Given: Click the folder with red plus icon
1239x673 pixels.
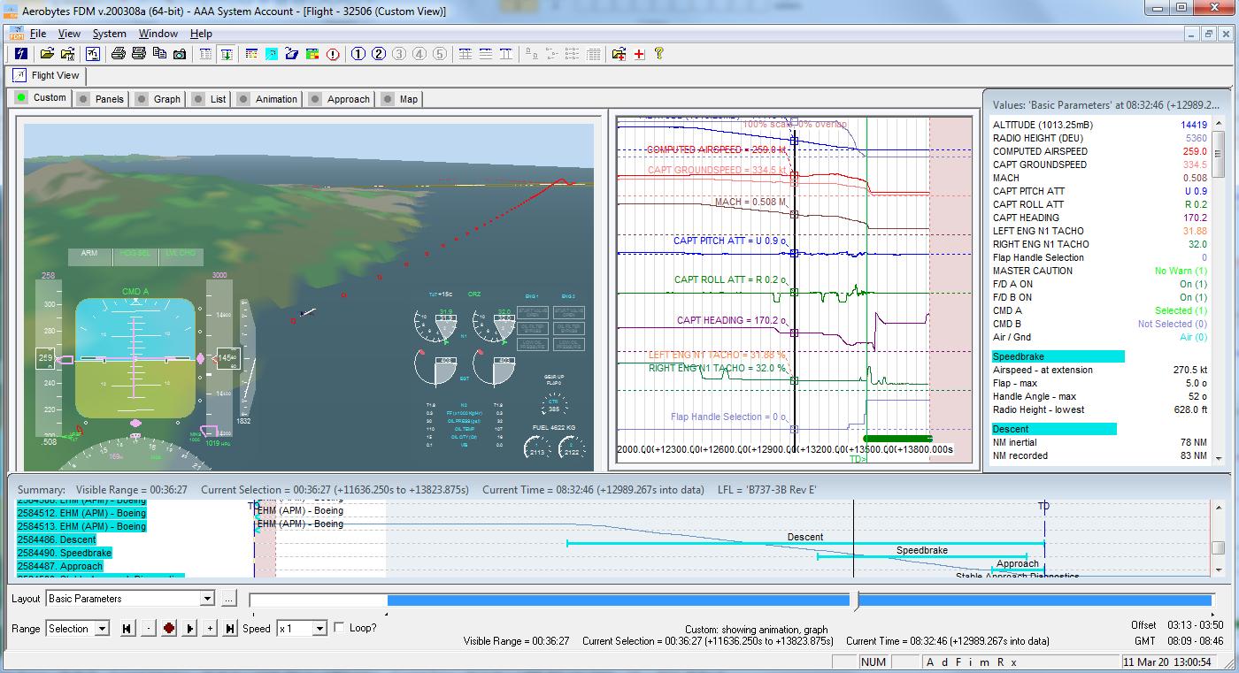Looking at the screenshot, I should pyautogui.click(x=619, y=54).
